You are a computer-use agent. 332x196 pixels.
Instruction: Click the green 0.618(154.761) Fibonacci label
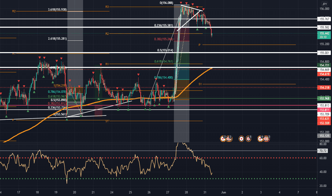[x=164, y=61]
